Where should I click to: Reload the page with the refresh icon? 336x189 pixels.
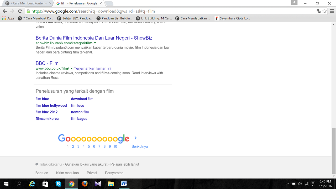(20, 11)
